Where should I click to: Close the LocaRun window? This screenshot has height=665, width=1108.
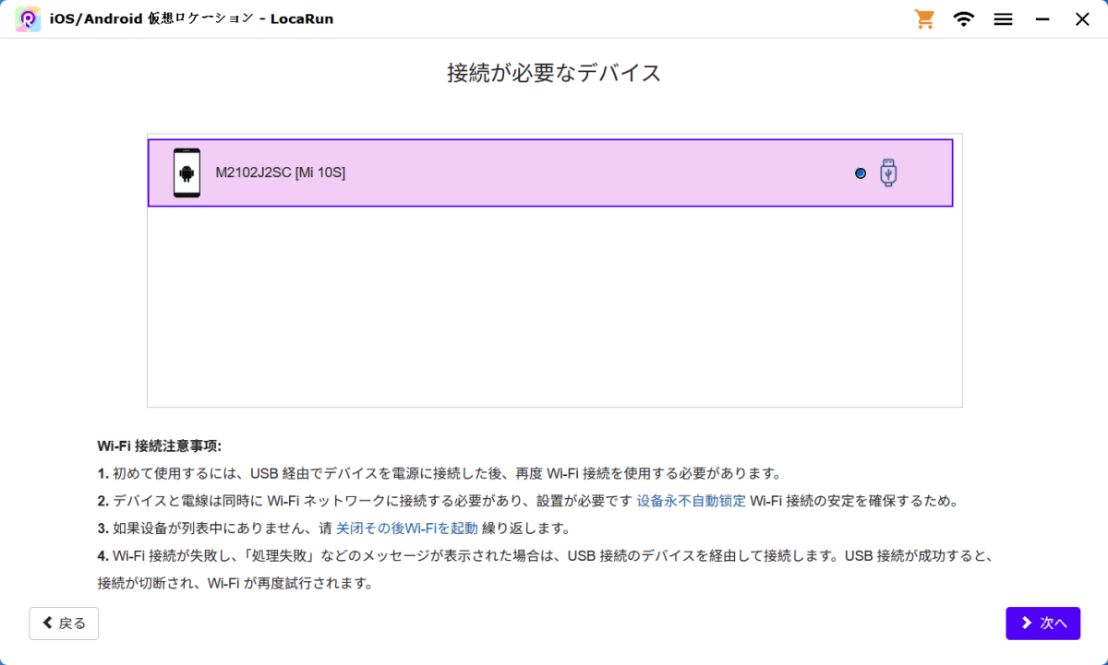click(1082, 19)
